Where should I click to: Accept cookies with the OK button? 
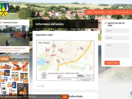[x=65, y=97]
